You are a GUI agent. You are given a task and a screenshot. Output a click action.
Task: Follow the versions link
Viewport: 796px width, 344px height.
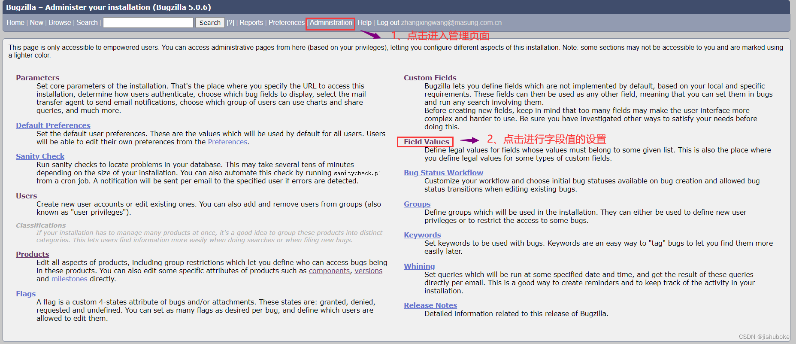point(368,271)
